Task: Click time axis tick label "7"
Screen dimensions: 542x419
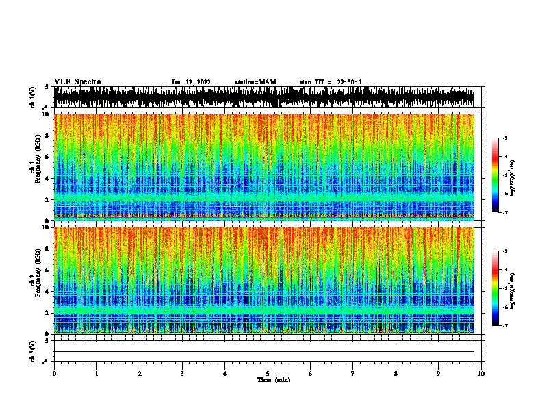Action: click(353, 374)
